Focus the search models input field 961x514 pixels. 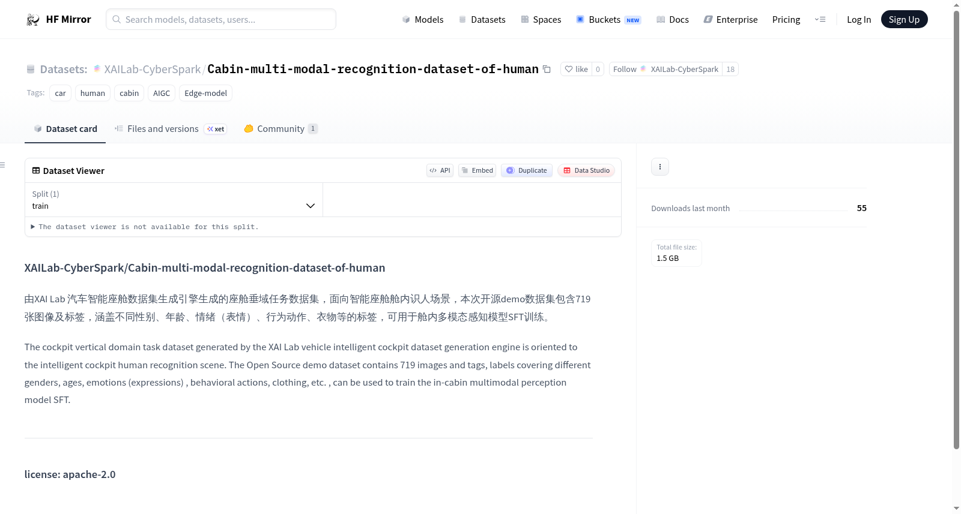pyautogui.click(x=221, y=19)
